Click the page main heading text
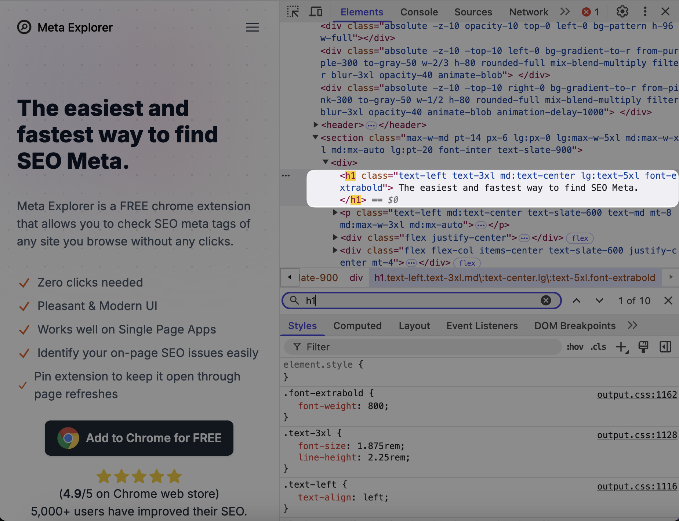Viewport: 679px width, 521px height. [117, 135]
